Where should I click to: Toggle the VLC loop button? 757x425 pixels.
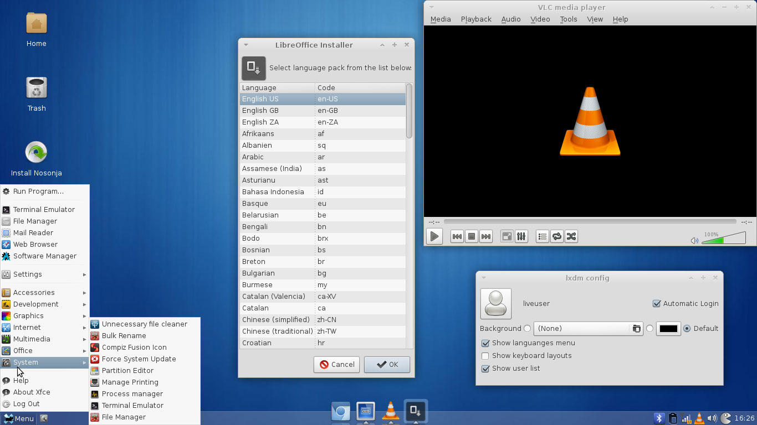pos(557,237)
